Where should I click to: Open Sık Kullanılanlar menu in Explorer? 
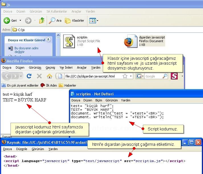57,11
